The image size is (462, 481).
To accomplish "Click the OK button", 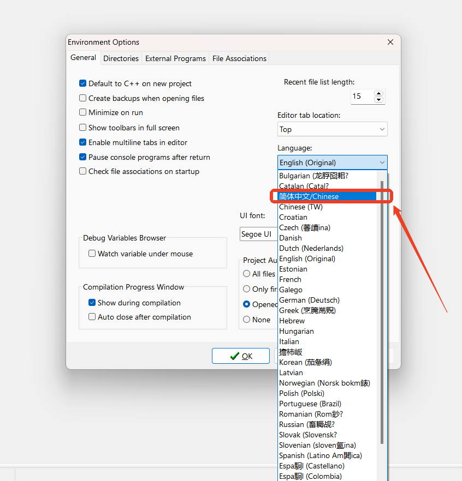I will [241, 356].
